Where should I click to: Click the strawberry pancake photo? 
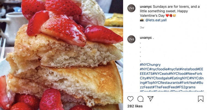tap(62, 55)
